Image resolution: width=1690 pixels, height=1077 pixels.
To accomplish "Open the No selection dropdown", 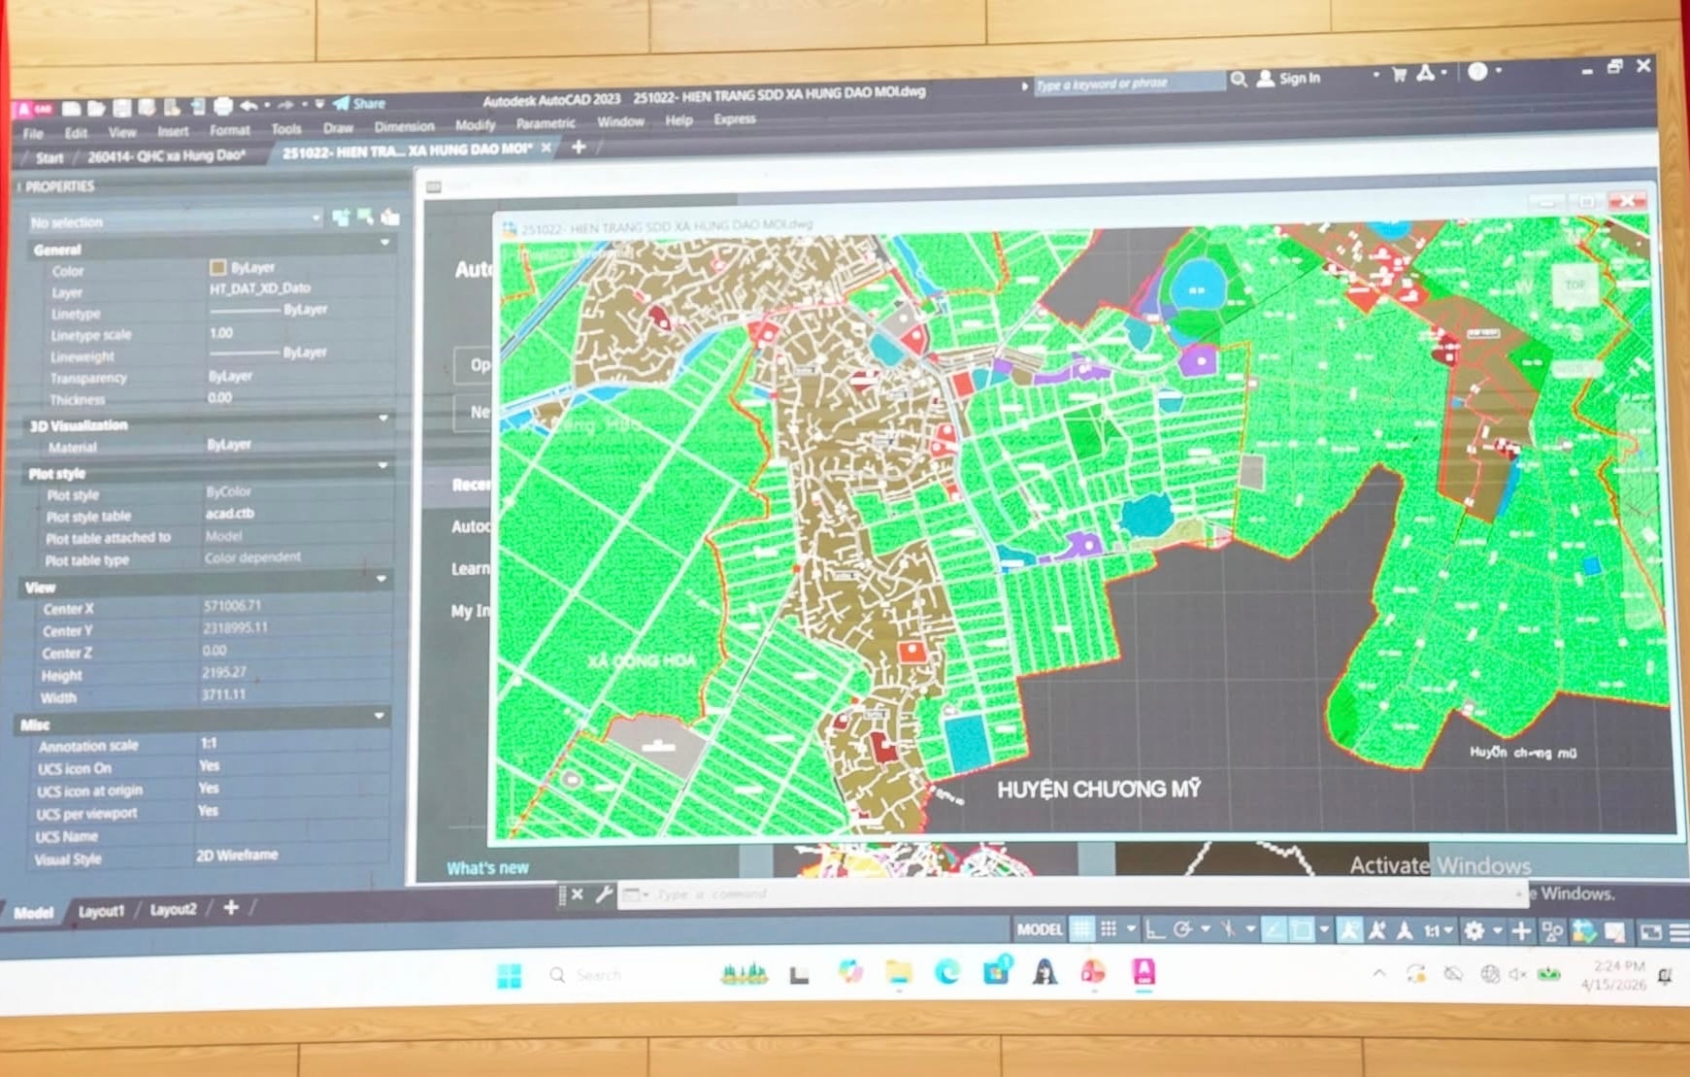I will [175, 221].
